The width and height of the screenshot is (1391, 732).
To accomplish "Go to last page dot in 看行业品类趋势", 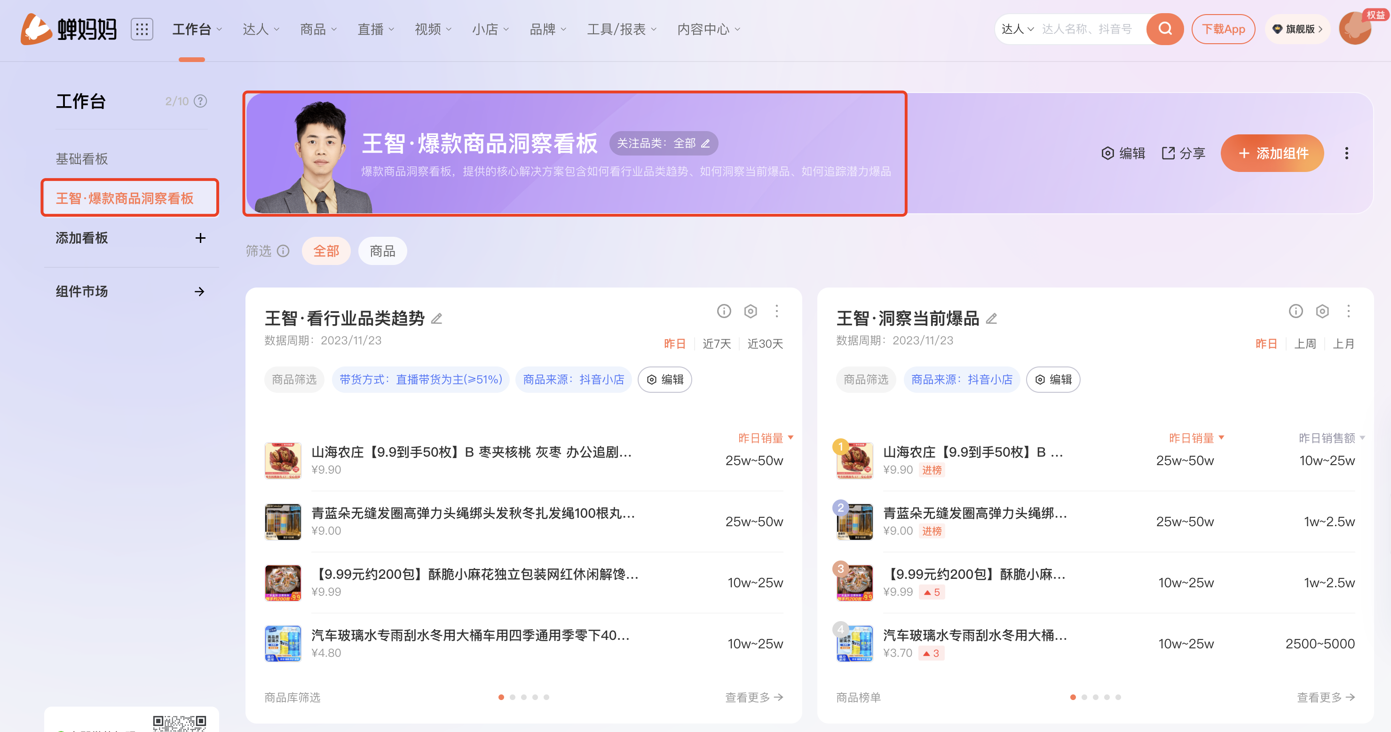I will click(x=546, y=698).
